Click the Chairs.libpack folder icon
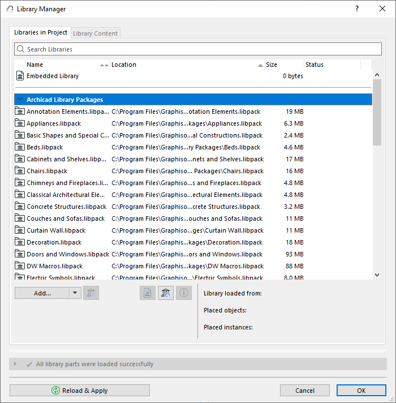396x403 pixels. (20, 171)
